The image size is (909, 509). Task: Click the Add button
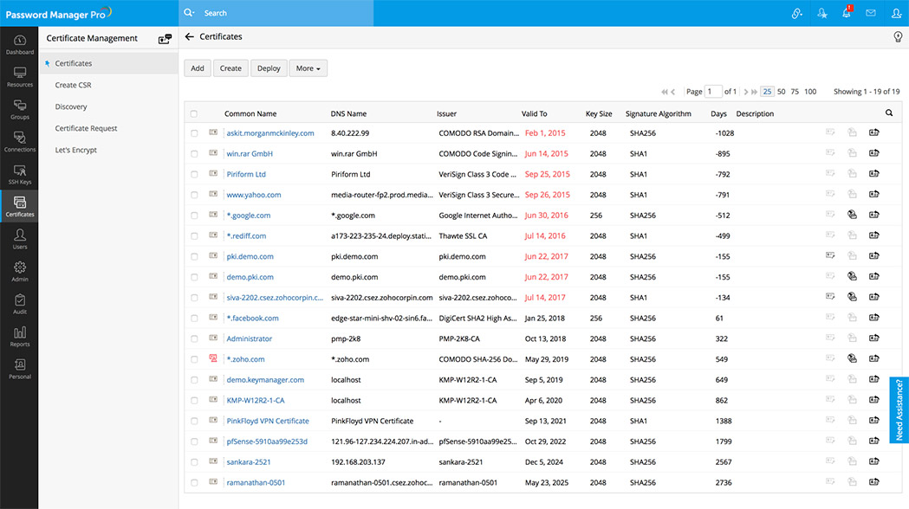coord(197,68)
